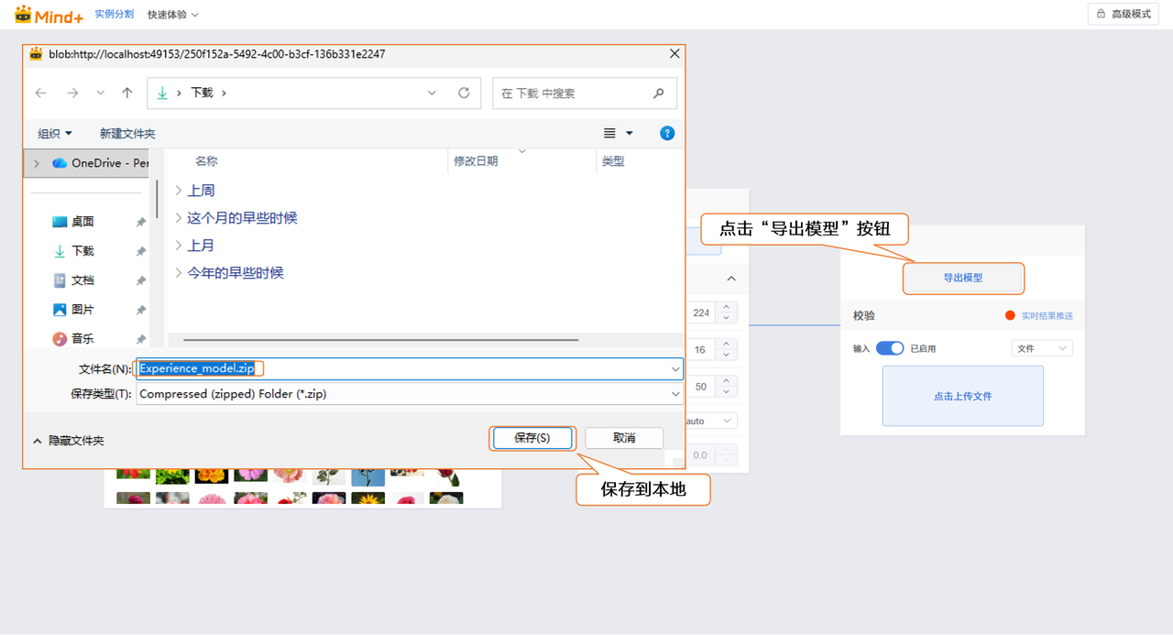
Task: Change the view layout icon
Action: pyautogui.click(x=610, y=134)
